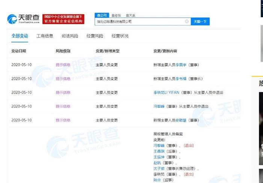Screen dimensions: 263x183
Task: Select the 查关系 search tab
Action: click(130, 15)
